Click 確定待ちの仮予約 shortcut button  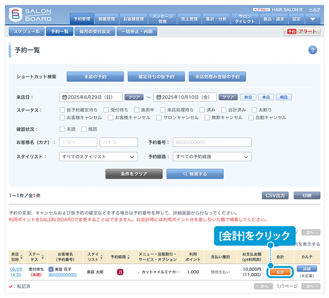click(156, 76)
